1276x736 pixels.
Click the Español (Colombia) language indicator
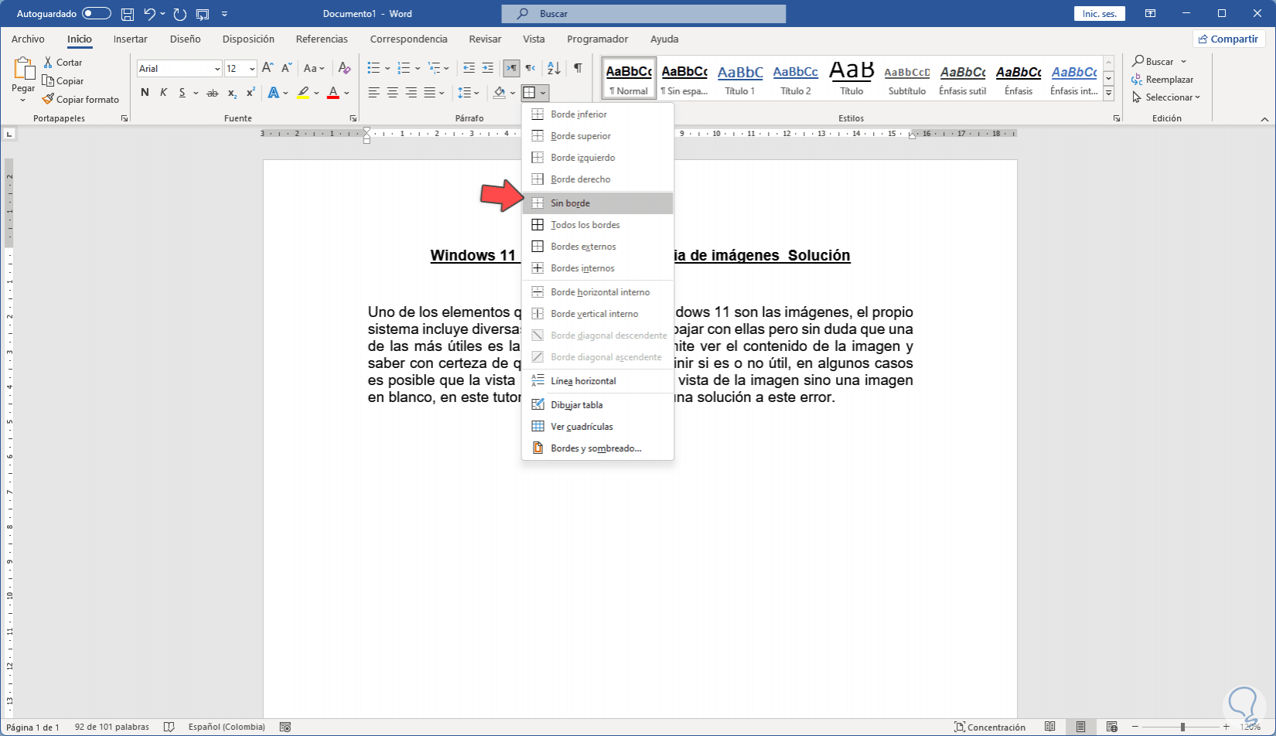pyautogui.click(x=227, y=727)
